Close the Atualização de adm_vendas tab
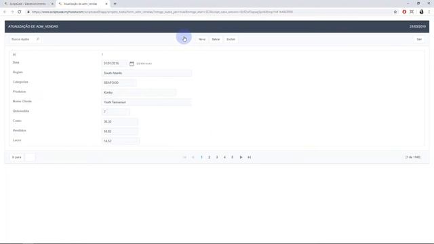 (x=106, y=4)
